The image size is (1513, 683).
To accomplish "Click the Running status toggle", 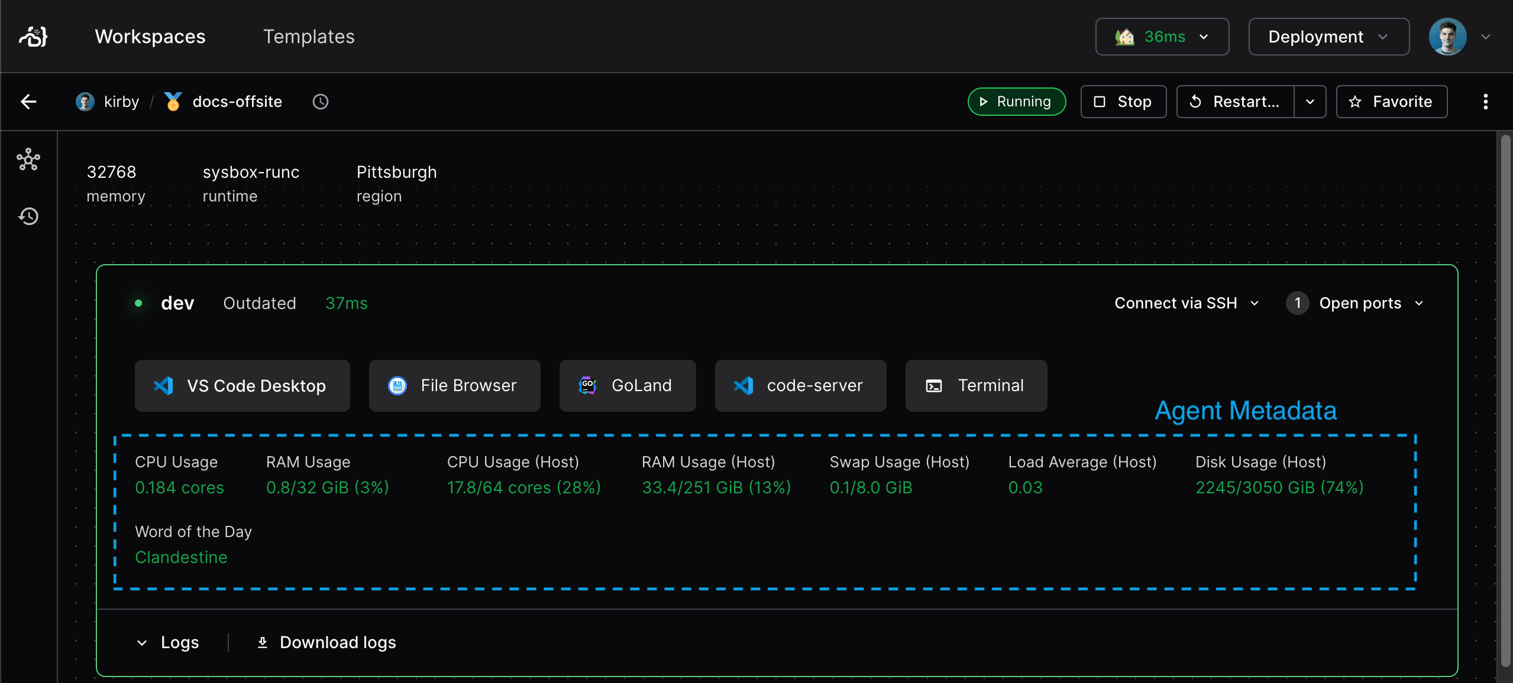I will [x=1016, y=101].
